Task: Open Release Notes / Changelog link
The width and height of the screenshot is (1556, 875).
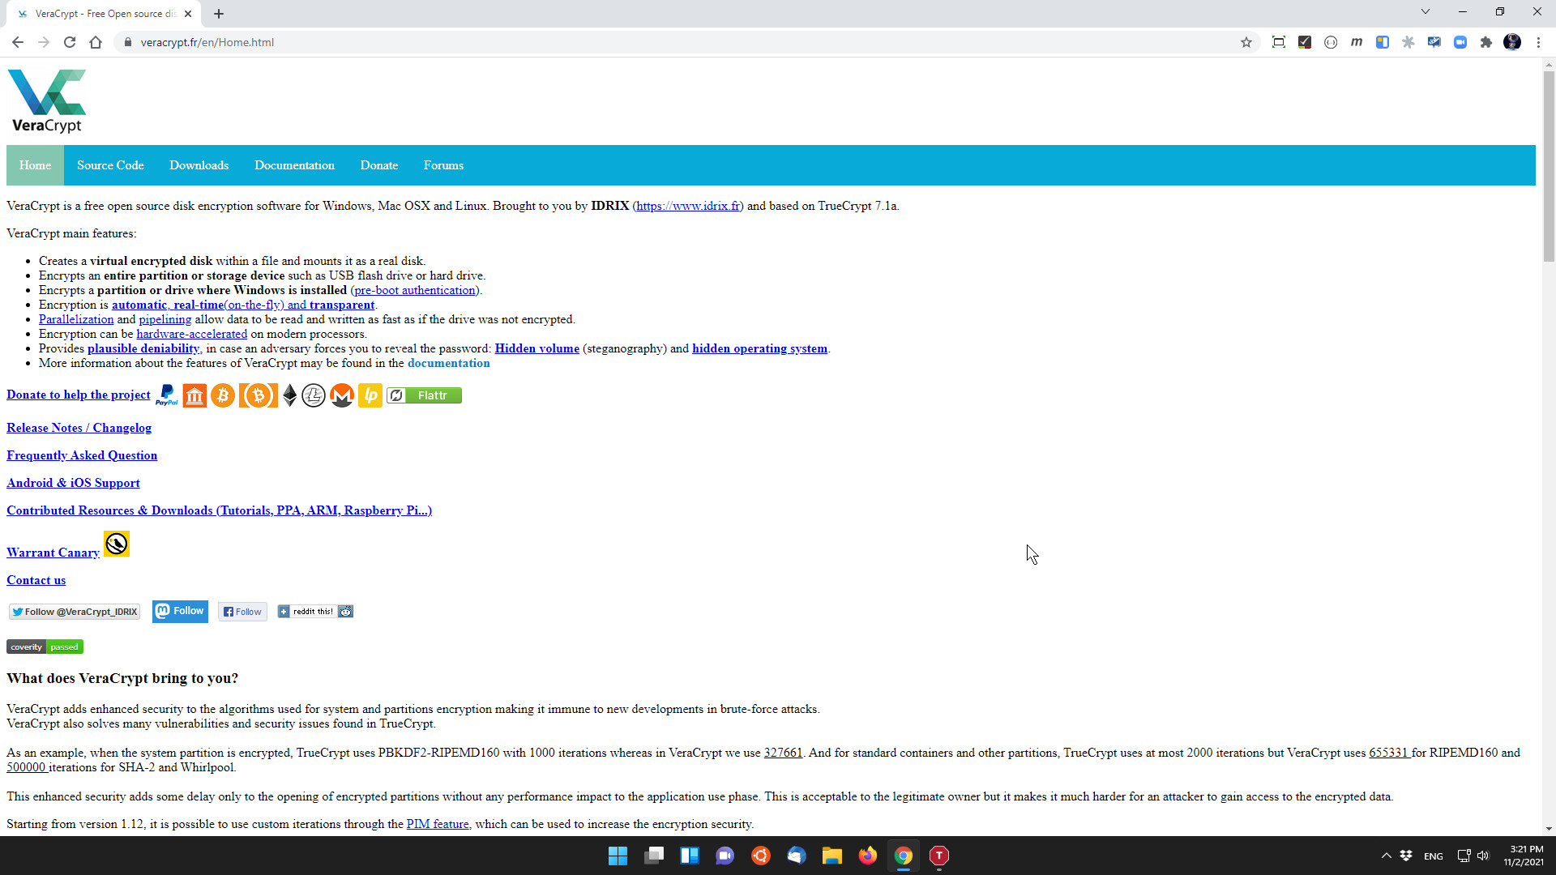Action: point(79,428)
